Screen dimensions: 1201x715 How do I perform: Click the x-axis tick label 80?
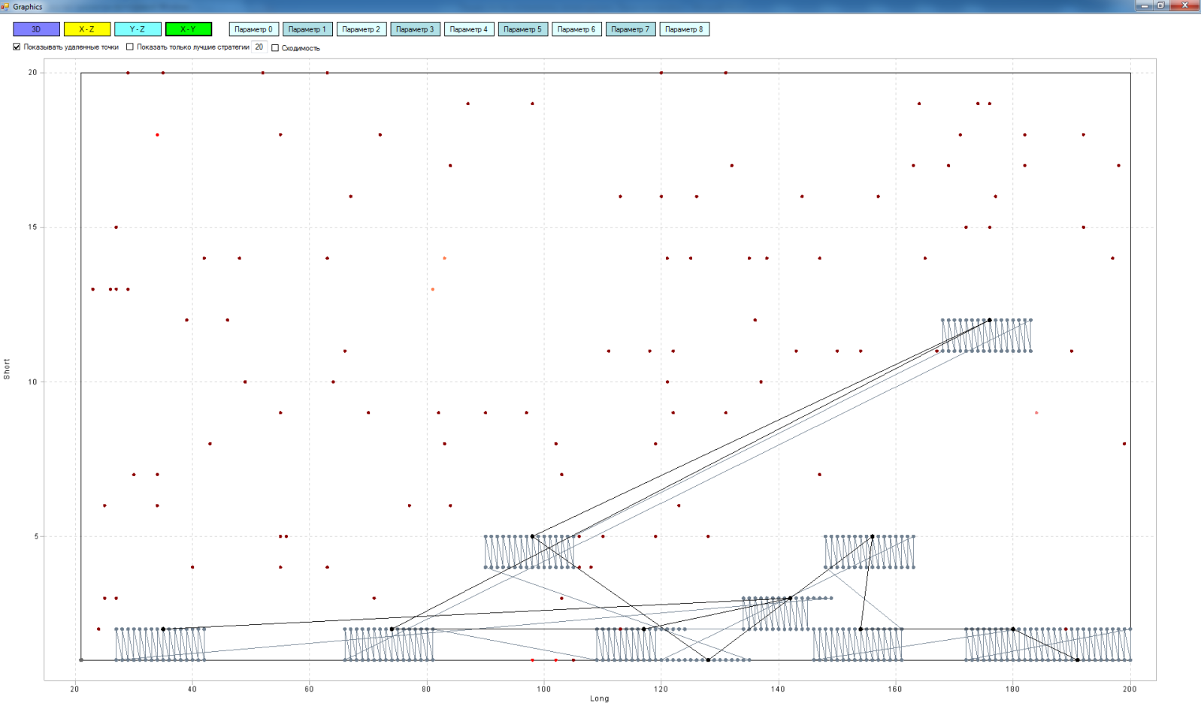click(x=427, y=689)
